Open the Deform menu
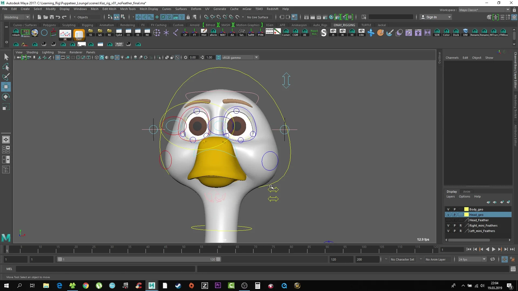 coord(196,9)
